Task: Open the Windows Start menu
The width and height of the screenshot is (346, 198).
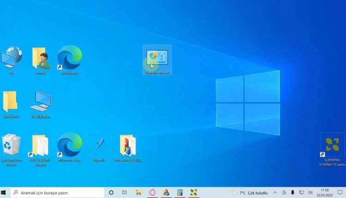Action: 4,192
